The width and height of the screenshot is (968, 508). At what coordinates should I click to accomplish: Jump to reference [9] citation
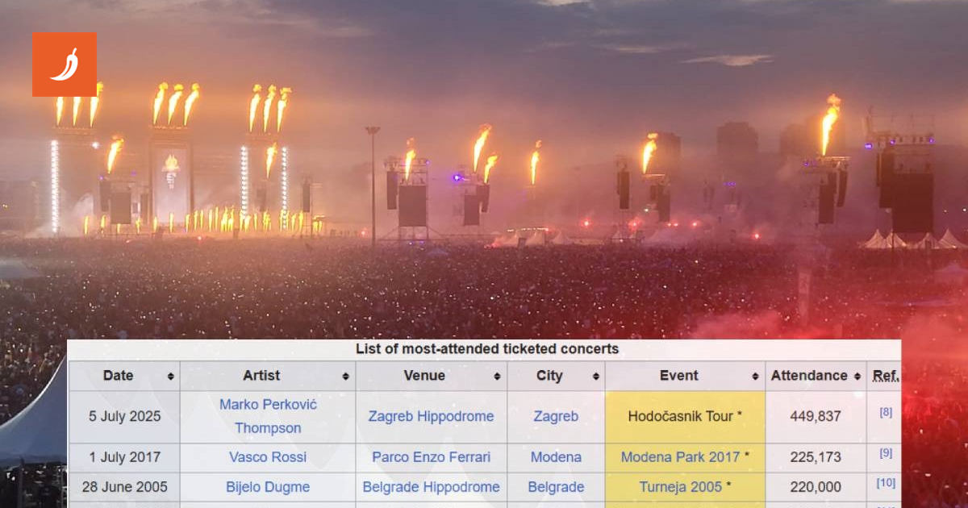tap(886, 453)
